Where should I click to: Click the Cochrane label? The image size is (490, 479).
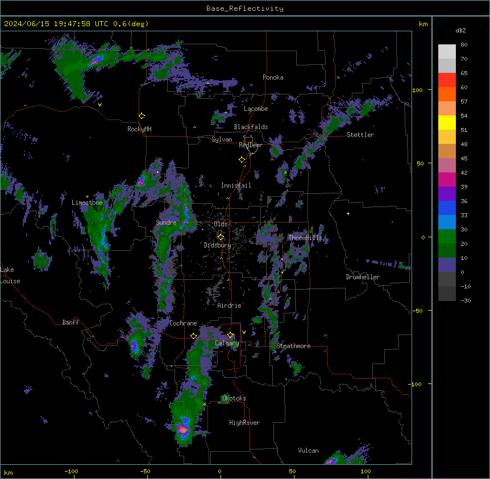click(x=183, y=323)
